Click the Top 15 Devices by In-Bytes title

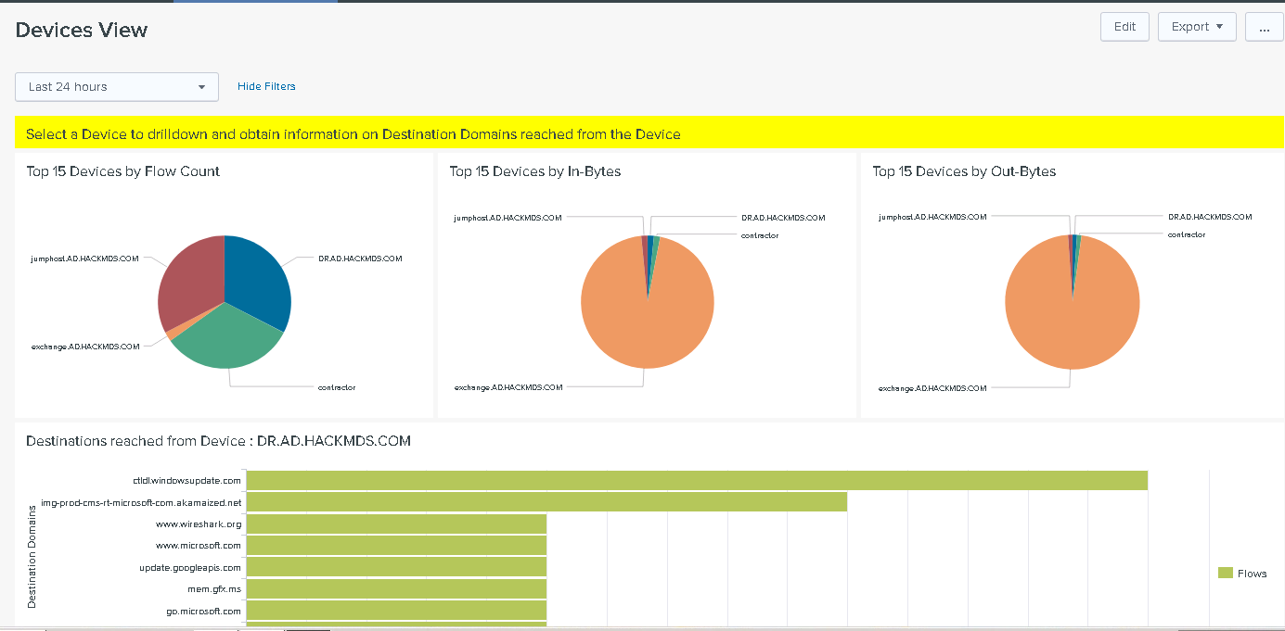[x=535, y=171]
